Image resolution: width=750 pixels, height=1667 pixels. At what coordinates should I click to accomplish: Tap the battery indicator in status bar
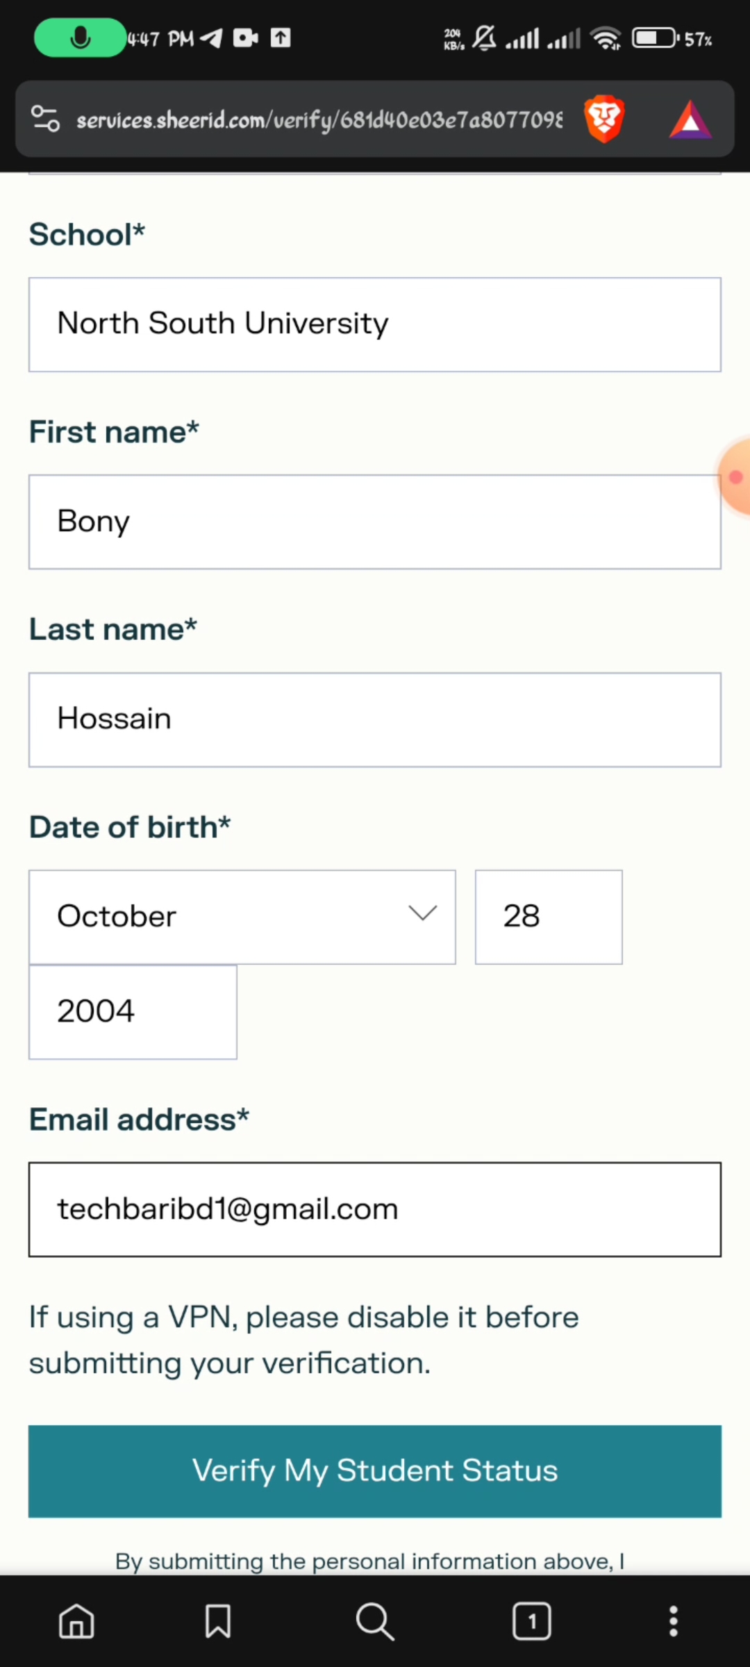tap(655, 38)
